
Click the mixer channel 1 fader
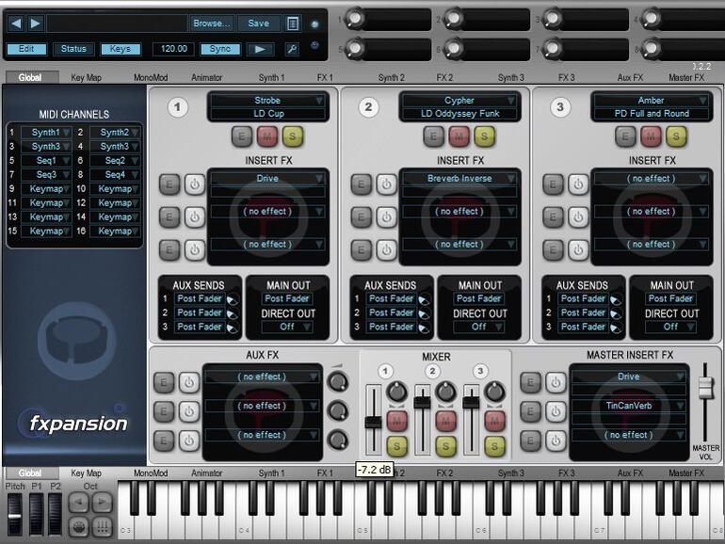373,422
